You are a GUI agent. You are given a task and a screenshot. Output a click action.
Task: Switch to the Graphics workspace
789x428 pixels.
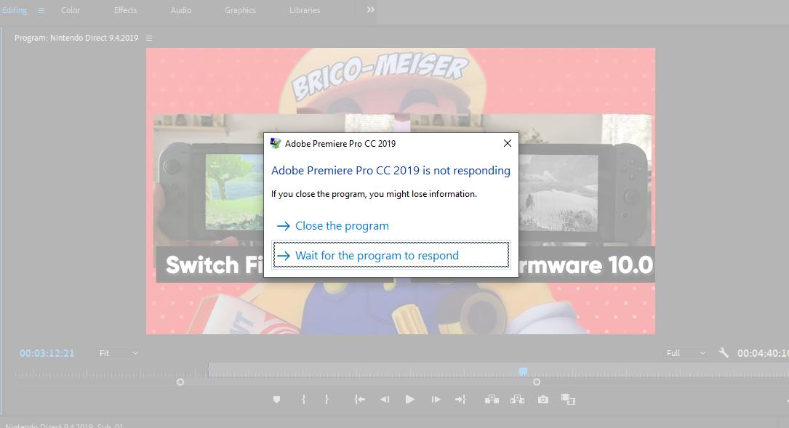tap(240, 10)
